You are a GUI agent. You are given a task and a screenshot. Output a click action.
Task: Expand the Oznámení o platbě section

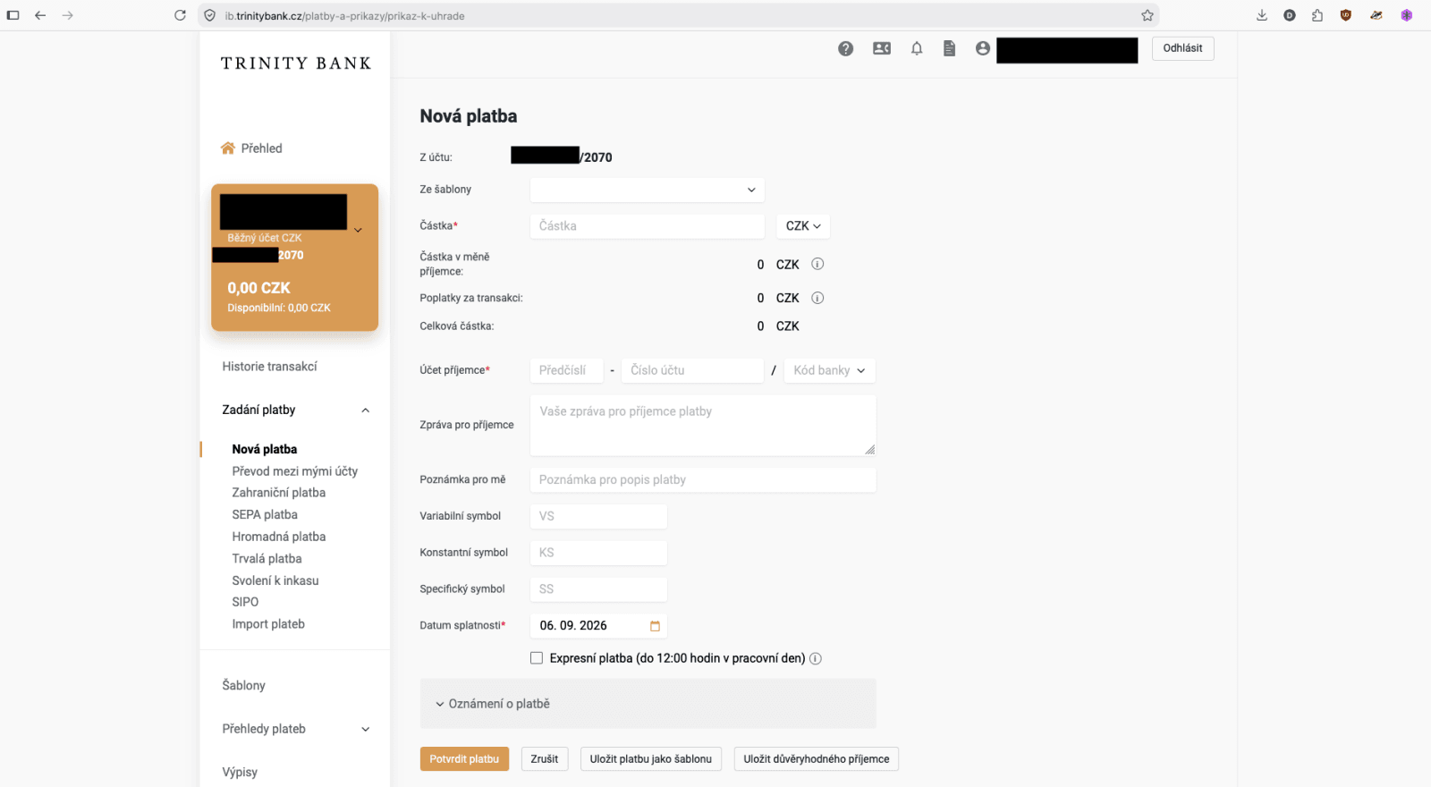coord(648,704)
